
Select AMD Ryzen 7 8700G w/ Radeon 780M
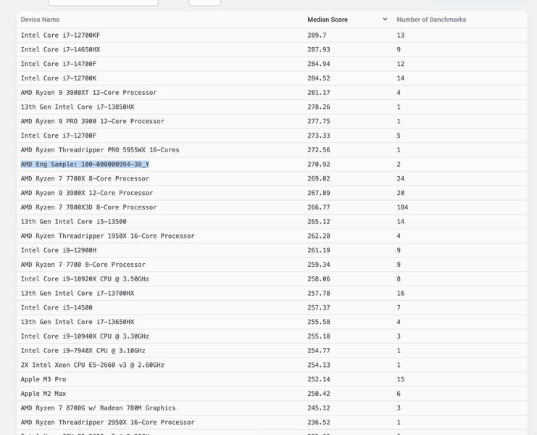coord(98,409)
